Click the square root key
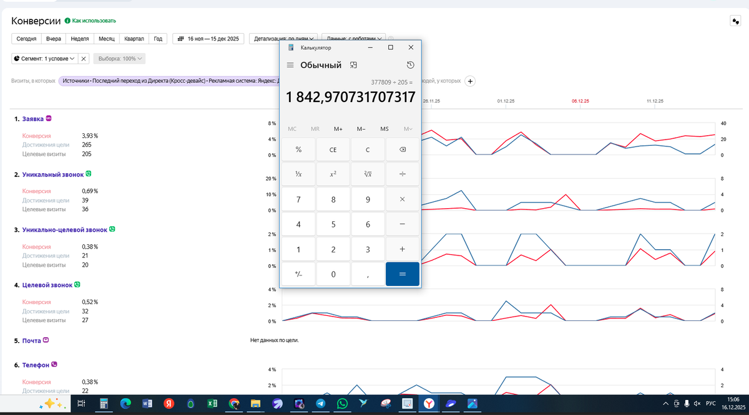Image resolution: width=749 pixels, height=415 pixels. tap(368, 174)
